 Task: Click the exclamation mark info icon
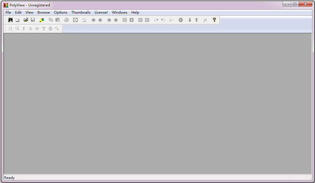coord(181,20)
